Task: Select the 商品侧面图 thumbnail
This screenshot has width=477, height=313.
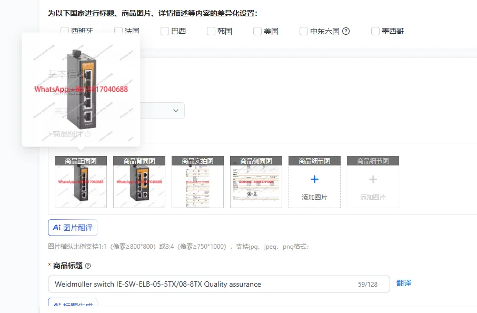Action: pyautogui.click(x=256, y=182)
